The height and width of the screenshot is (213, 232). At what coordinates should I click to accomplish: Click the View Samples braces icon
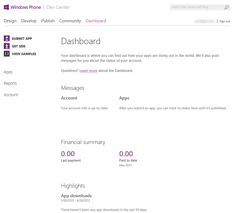click(x=7, y=54)
